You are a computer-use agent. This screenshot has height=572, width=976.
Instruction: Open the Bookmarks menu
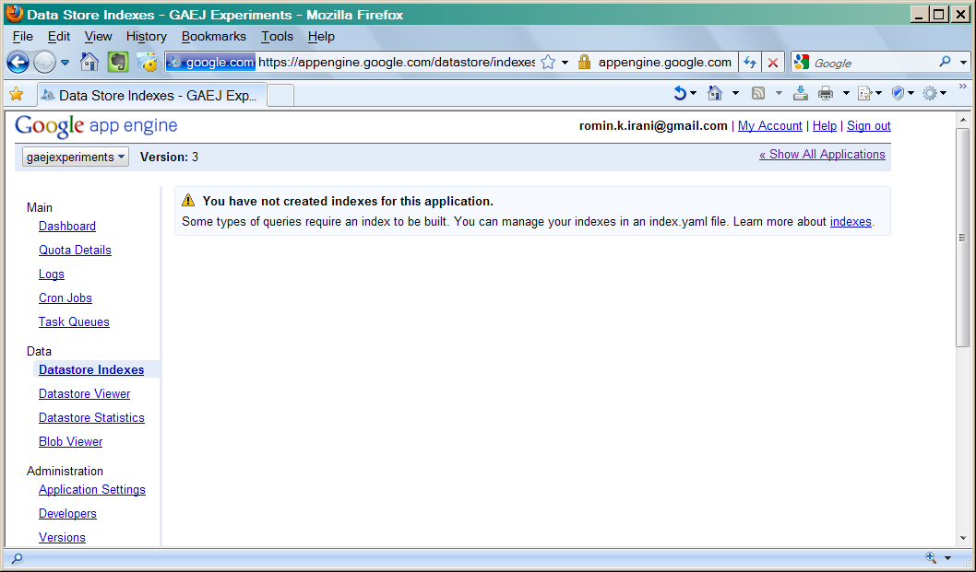pyautogui.click(x=213, y=37)
